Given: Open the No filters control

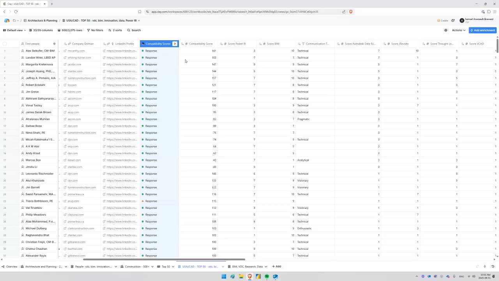Looking at the screenshot, I should 95,30.
